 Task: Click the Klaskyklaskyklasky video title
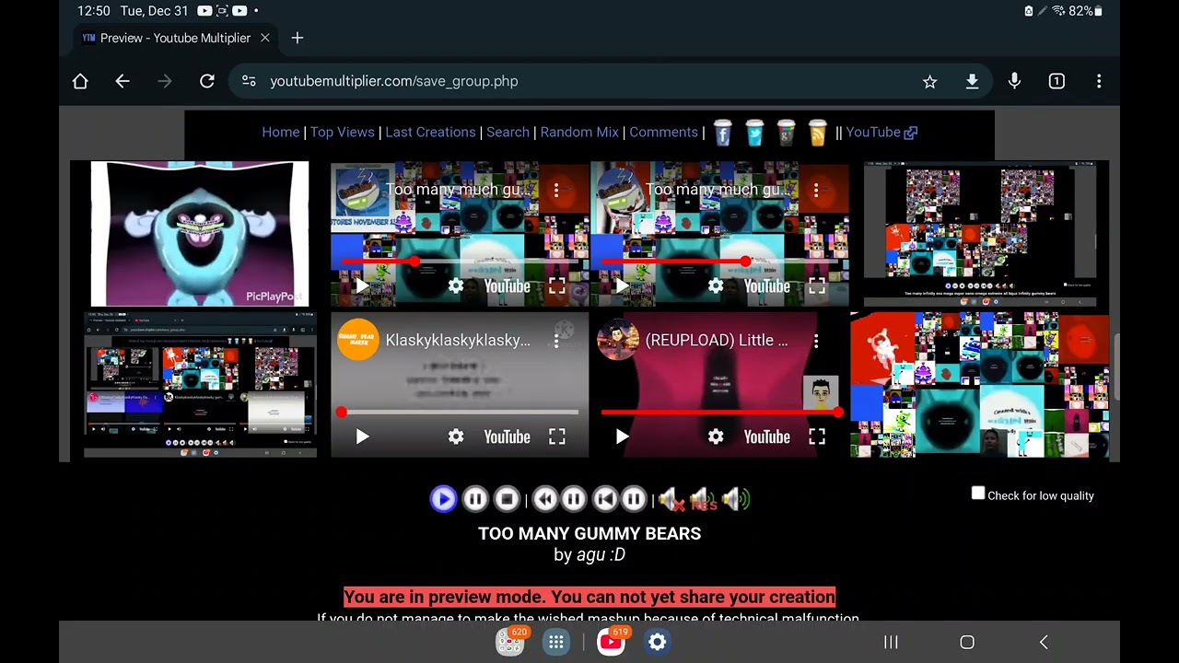tap(458, 340)
